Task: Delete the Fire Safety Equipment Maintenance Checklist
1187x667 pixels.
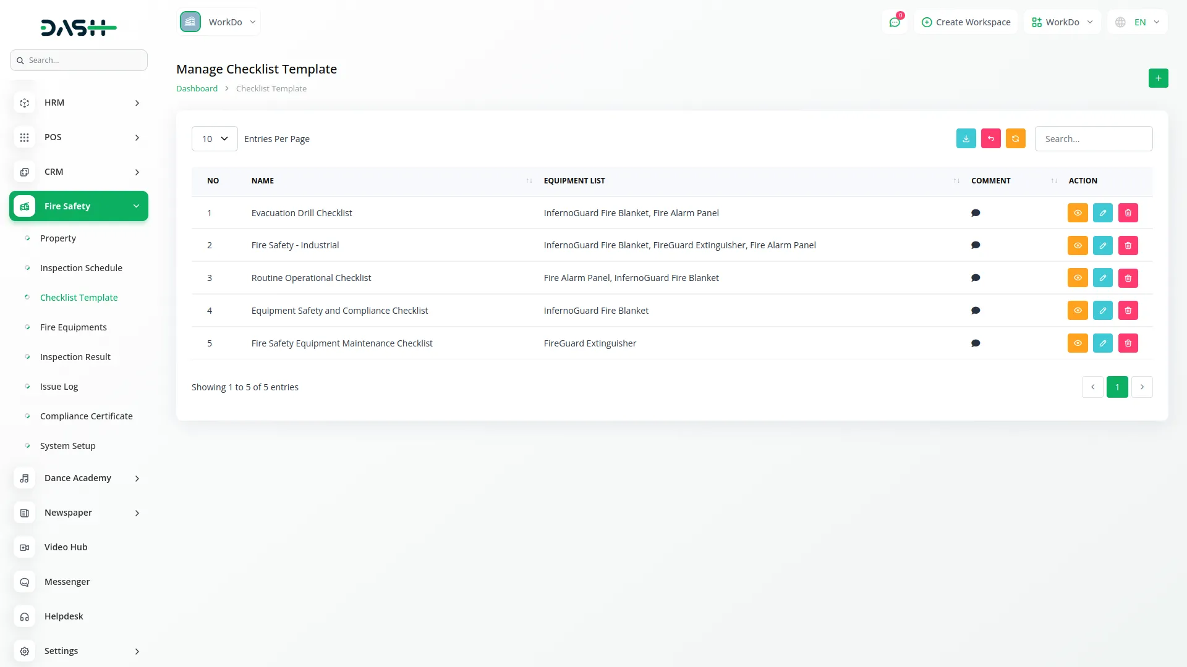Action: (x=1128, y=343)
